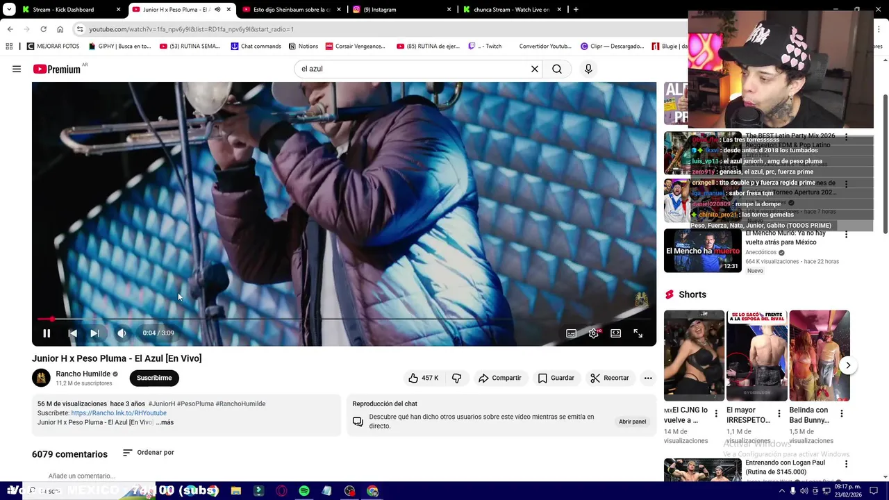Open the #PesoPluma hashtag
The image size is (889, 500).
195,403
